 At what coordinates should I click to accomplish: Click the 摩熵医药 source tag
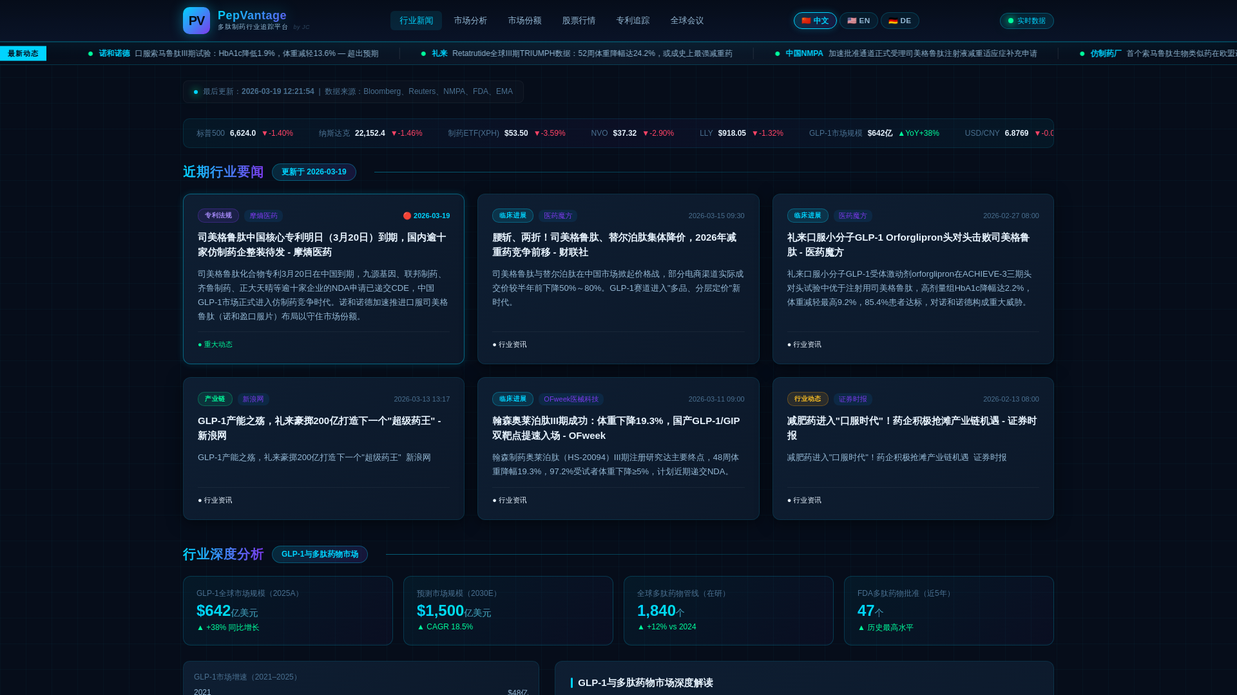pyautogui.click(x=264, y=216)
